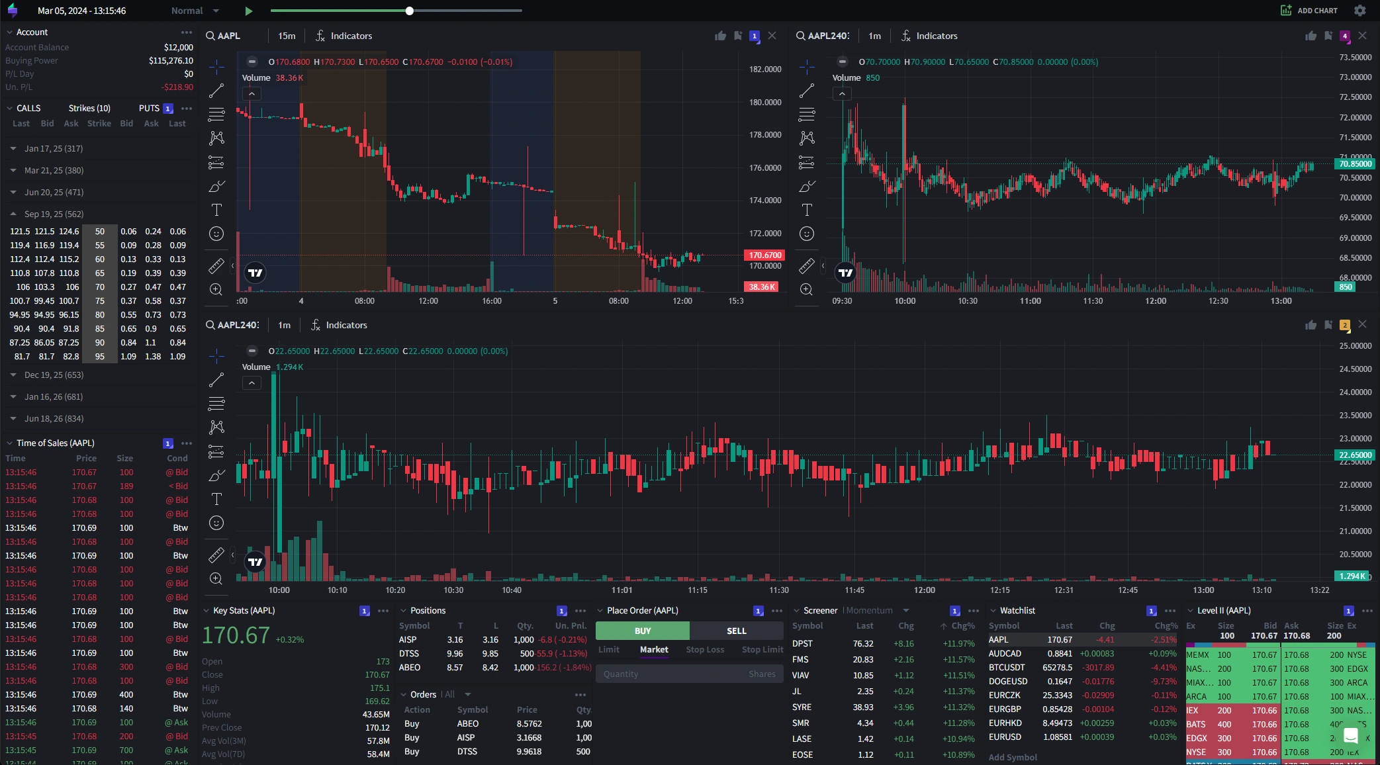The height and width of the screenshot is (765, 1380).
Task: Click the Quantity input field
Action: [x=690, y=674]
